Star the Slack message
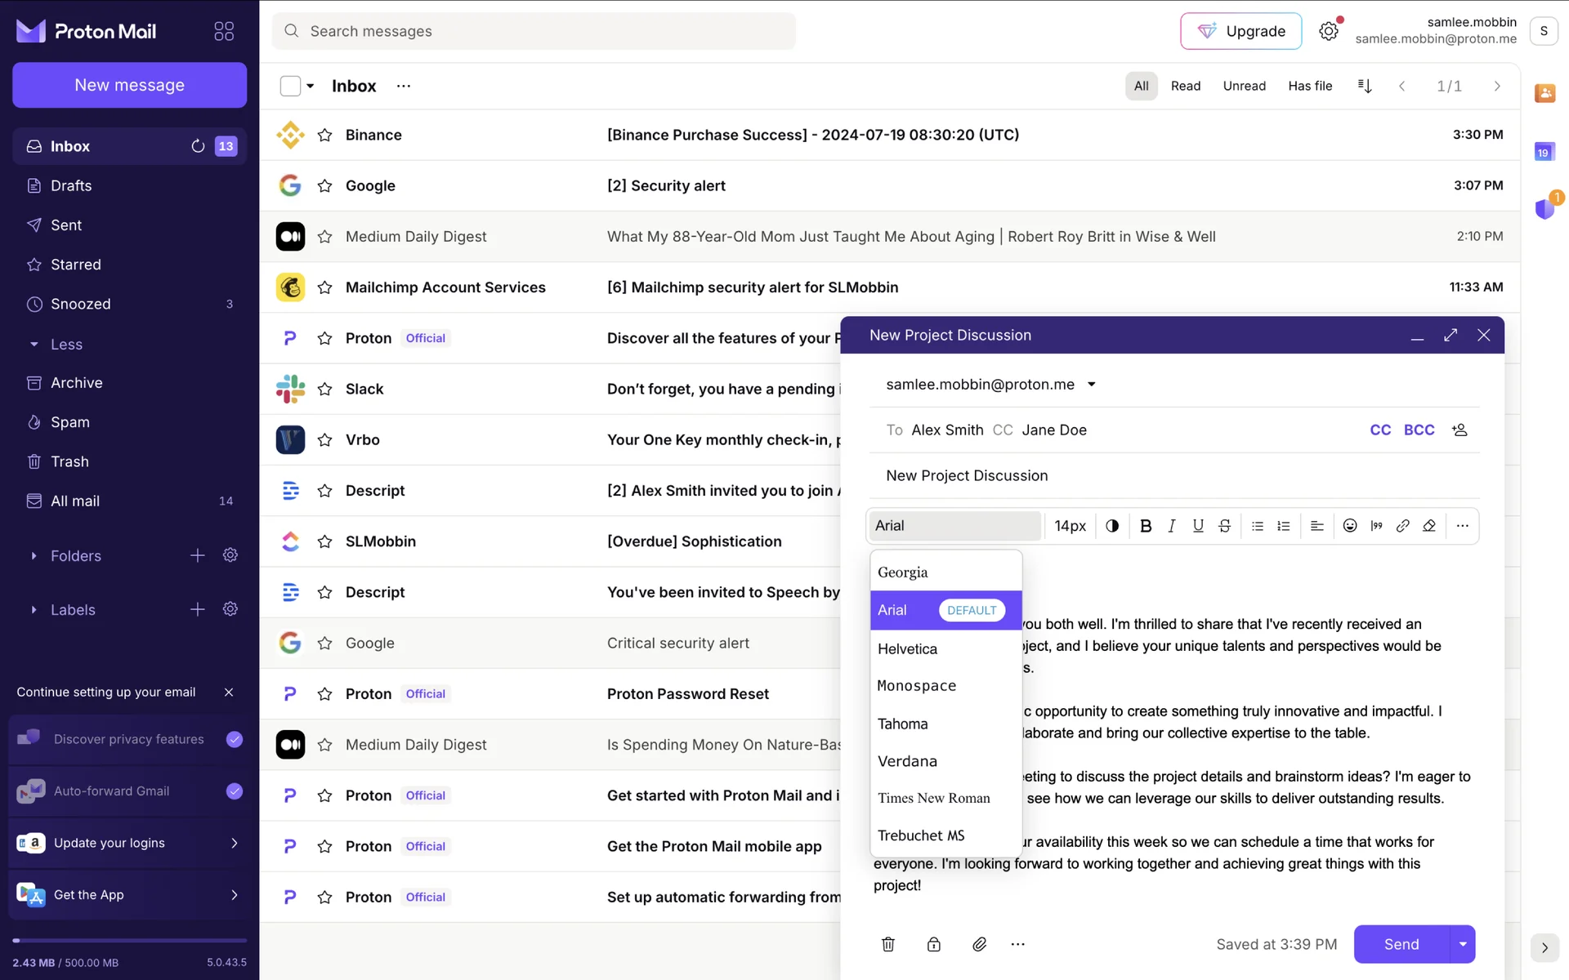Screen dimensions: 1569x980 324,389
